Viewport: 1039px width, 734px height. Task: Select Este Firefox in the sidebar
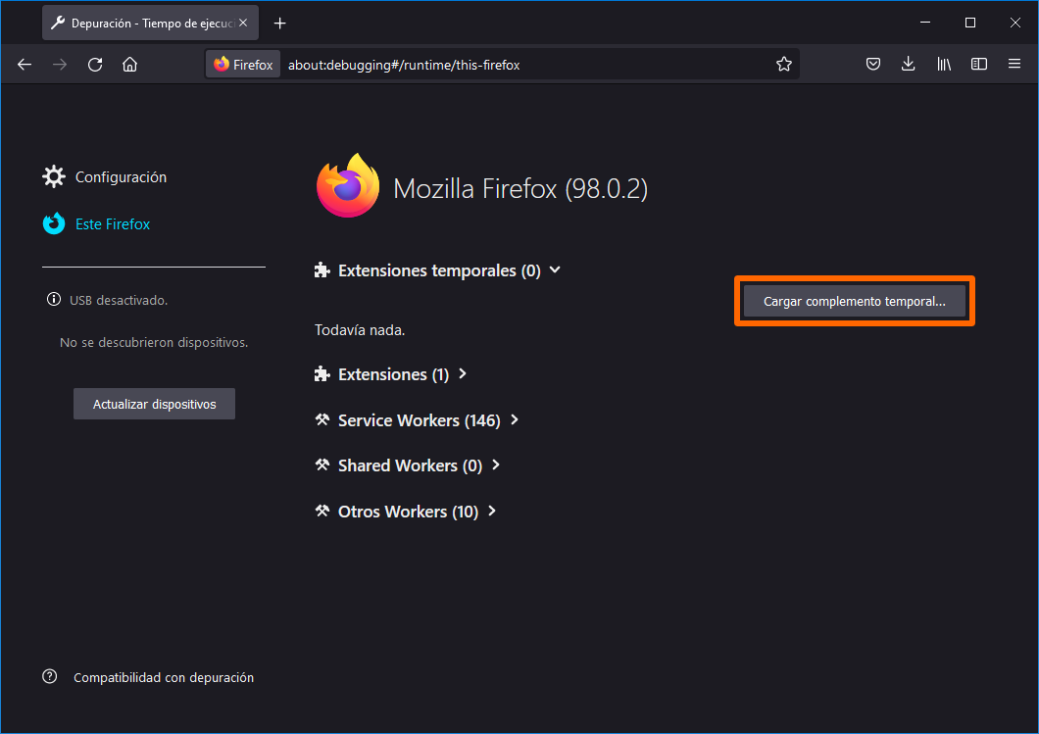point(96,223)
